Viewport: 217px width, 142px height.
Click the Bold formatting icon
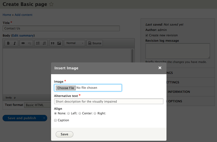tap(8, 43)
